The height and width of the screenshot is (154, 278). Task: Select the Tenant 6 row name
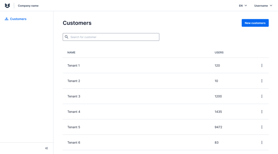[x=74, y=143]
